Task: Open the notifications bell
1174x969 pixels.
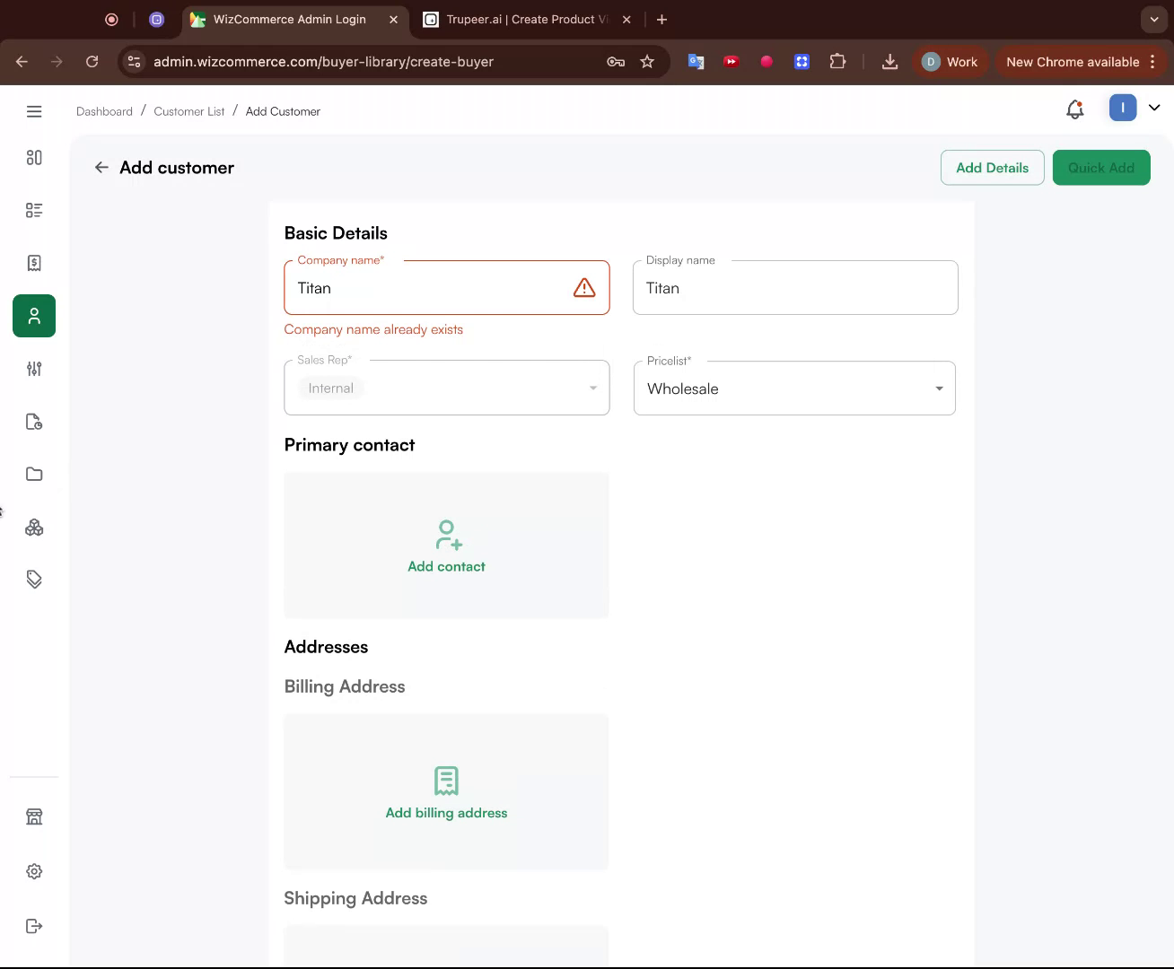Action: (x=1074, y=109)
